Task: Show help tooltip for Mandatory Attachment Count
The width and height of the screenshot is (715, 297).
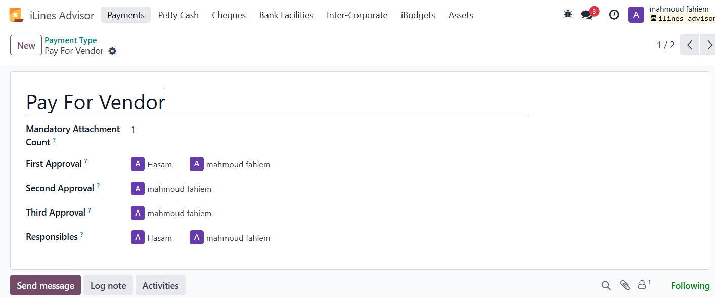Action: (54, 140)
